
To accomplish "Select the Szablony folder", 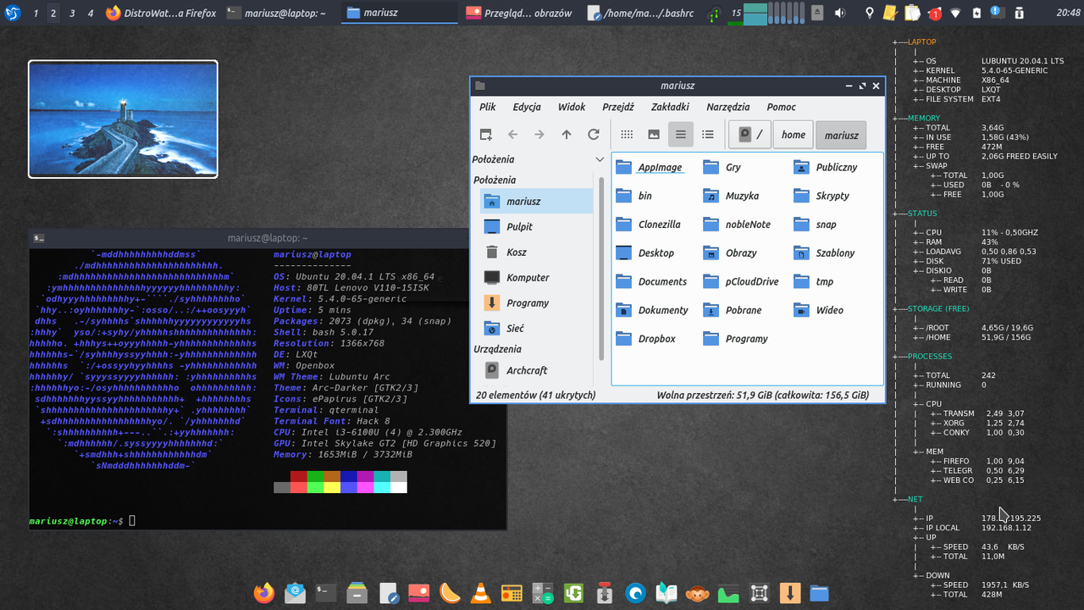I will pos(825,253).
